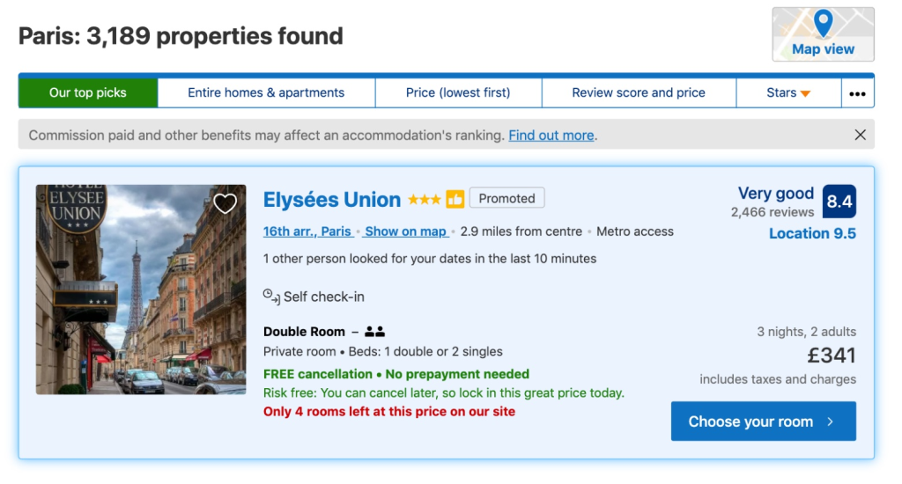Open the Elysées Union hotel title
Image resolution: width=902 pixels, height=484 pixels.
click(x=332, y=200)
